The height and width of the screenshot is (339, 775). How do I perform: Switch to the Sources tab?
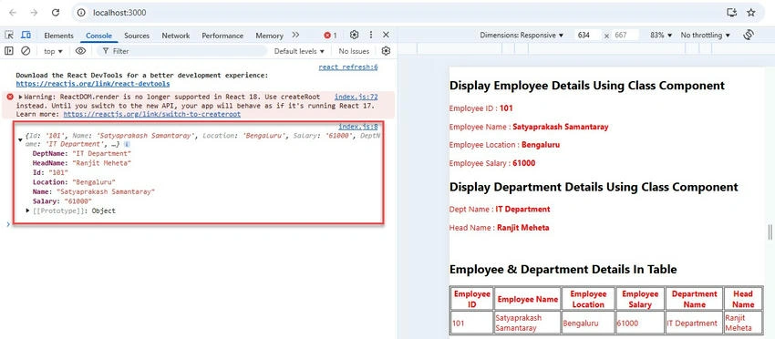tap(137, 36)
